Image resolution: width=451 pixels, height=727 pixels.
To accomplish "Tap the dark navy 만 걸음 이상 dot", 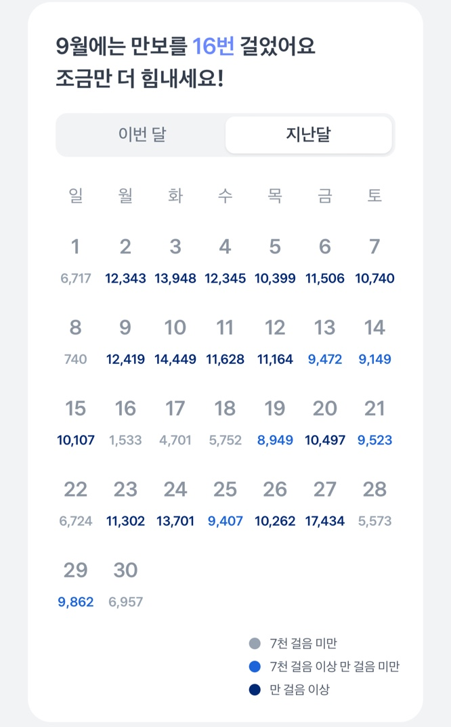I will pyautogui.click(x=255, y=690).
